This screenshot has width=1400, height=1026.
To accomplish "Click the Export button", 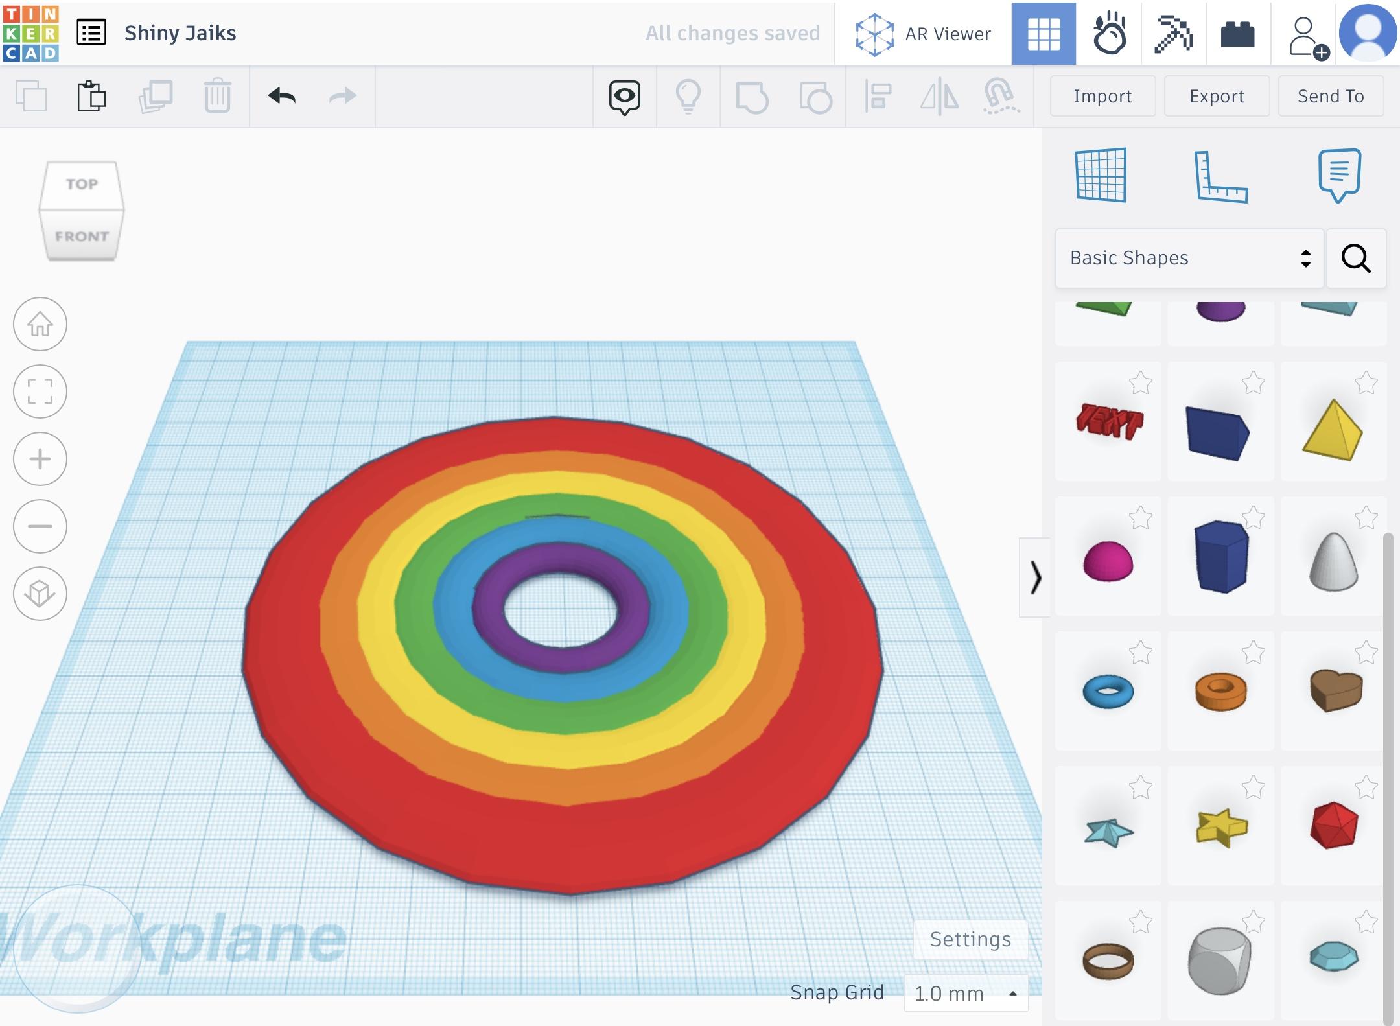I will coord(1217,97).
